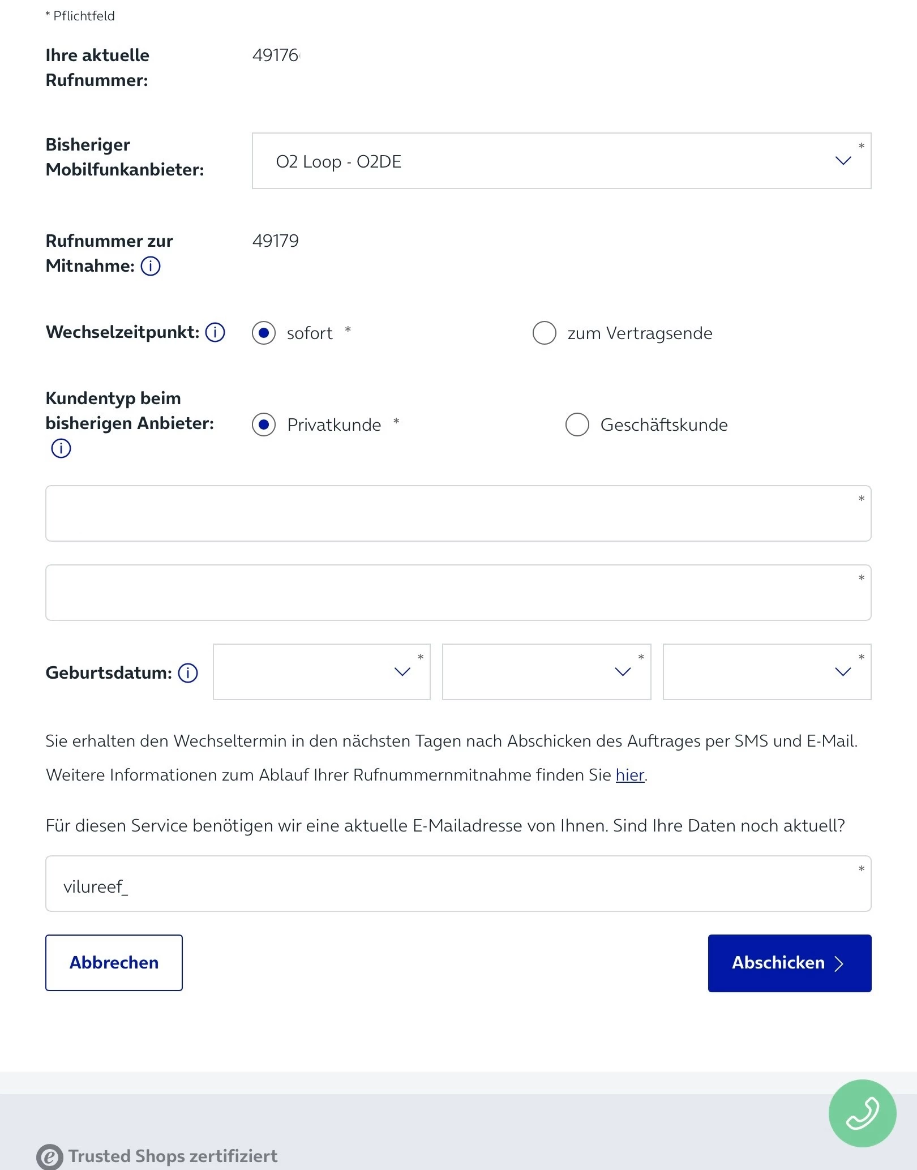Follow the 'hier' link

click(629, 774)
